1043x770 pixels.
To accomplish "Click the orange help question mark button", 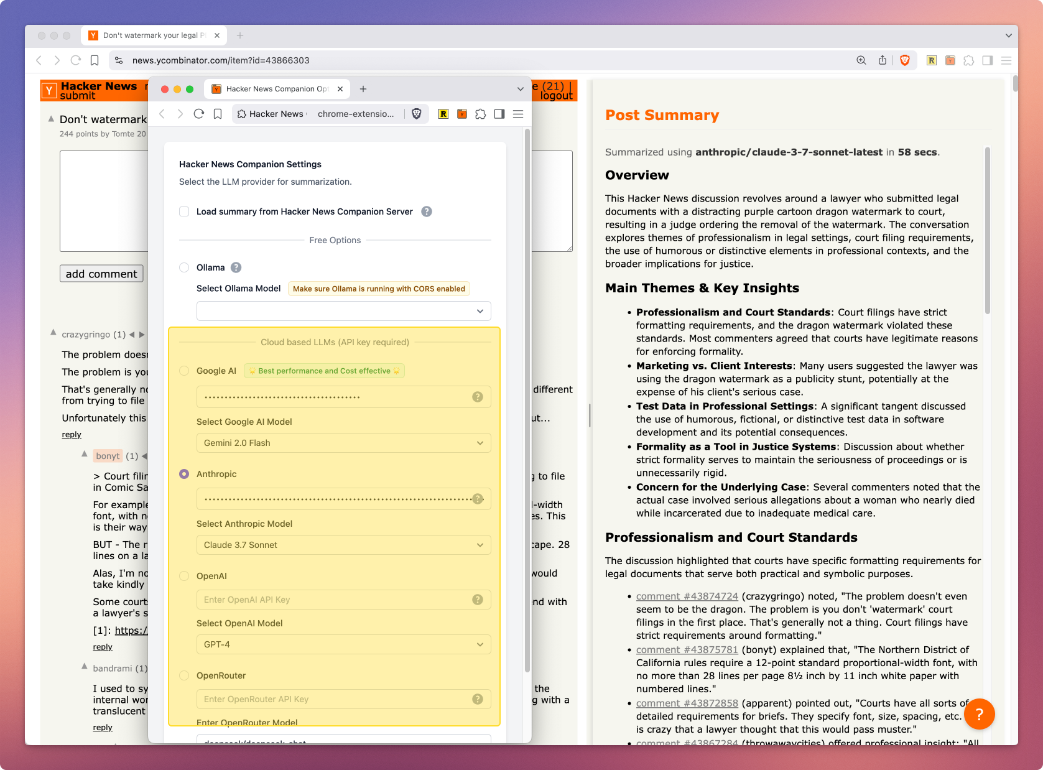I will coord(979,715).
